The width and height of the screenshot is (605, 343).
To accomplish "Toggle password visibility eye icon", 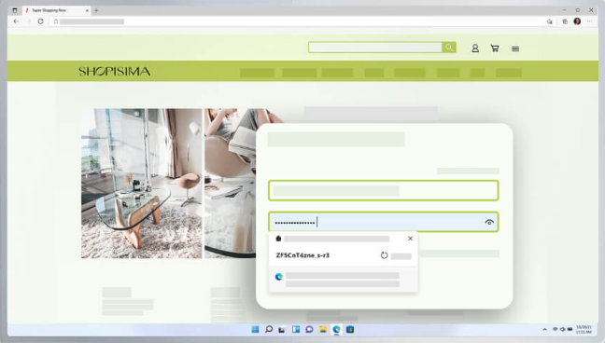I will (489, 223).
